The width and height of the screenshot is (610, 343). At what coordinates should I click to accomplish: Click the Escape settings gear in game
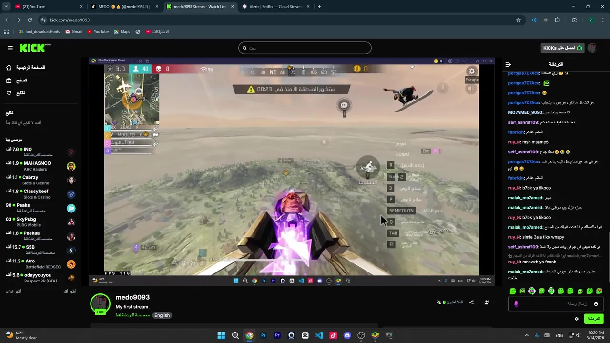[x=471, y=71]
